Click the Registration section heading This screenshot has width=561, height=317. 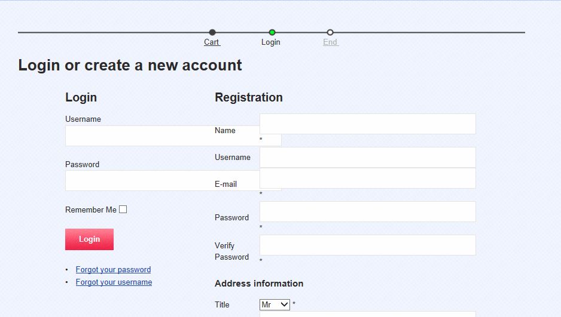[x=249, y=97]
